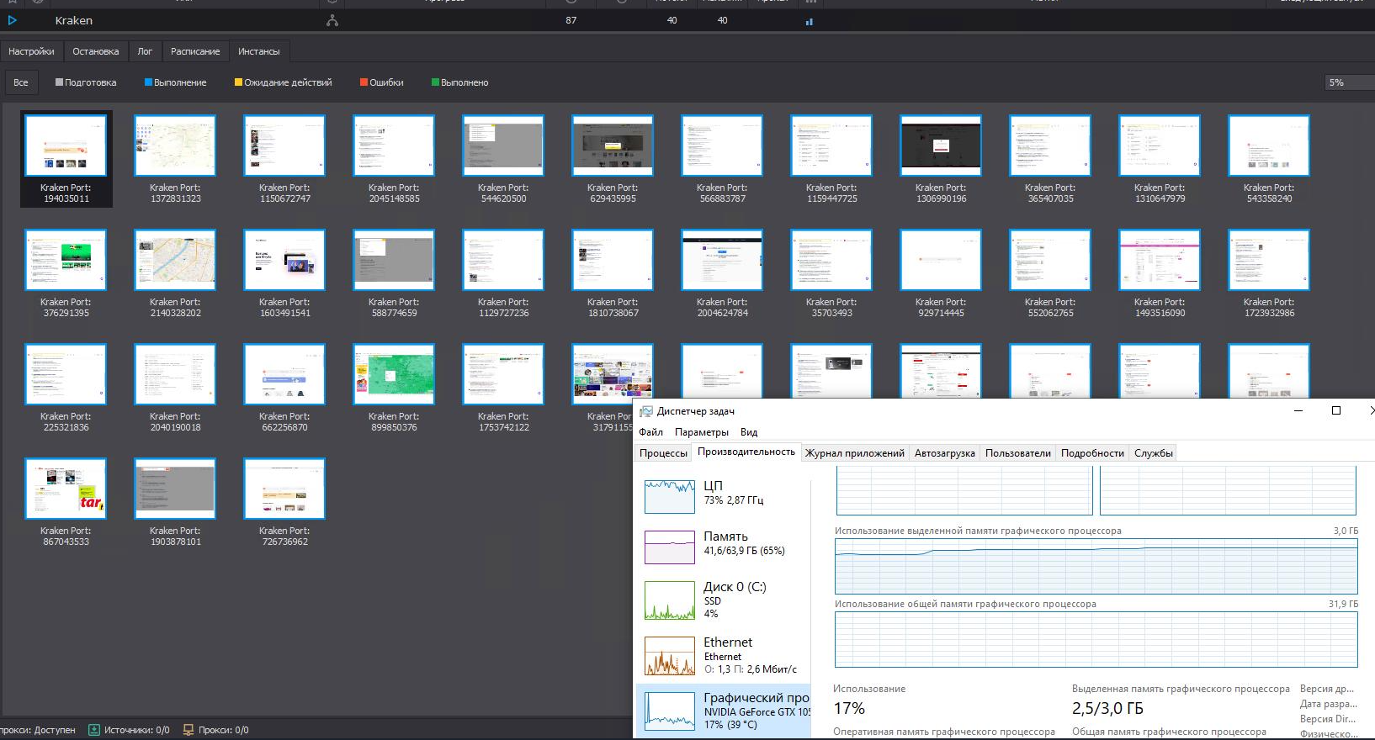Switch to the Автозагрузка tab
This screenshot has width=1375, height=740.
point(944,453)
